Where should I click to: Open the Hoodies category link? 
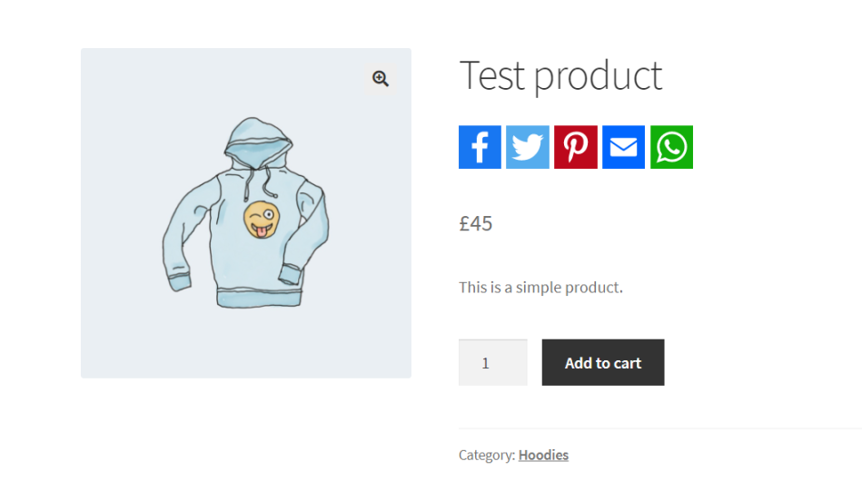point(543,456)
